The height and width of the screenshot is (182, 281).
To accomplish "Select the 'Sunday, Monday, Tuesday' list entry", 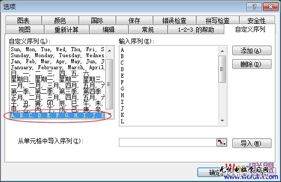I will tap(58, 55).
